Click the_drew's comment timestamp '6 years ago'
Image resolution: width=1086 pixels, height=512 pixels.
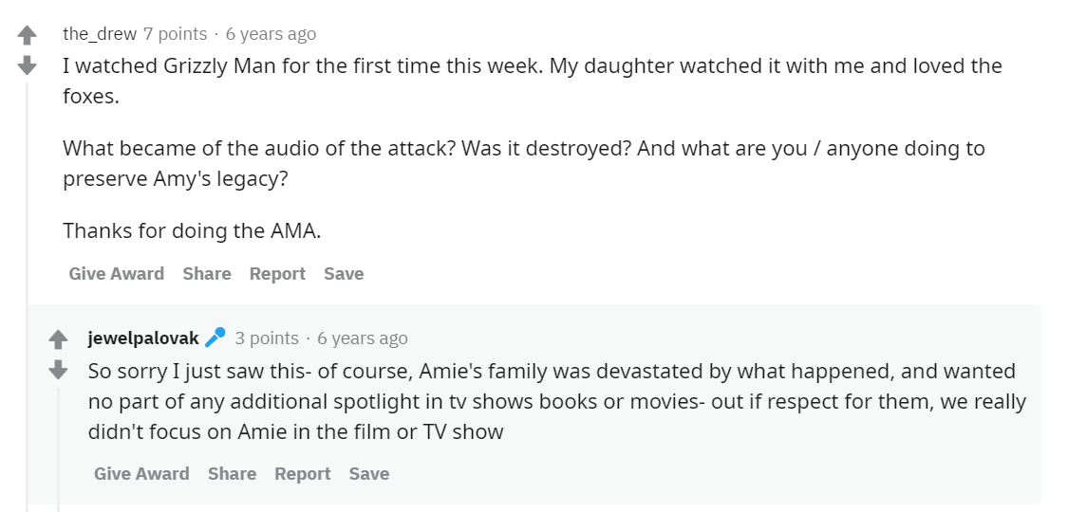(271, 34)
